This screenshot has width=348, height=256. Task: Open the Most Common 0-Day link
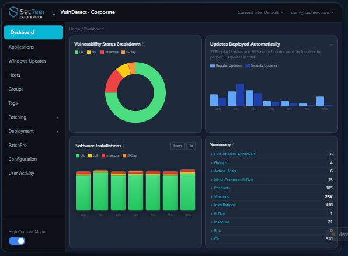[x=234, y=180]
